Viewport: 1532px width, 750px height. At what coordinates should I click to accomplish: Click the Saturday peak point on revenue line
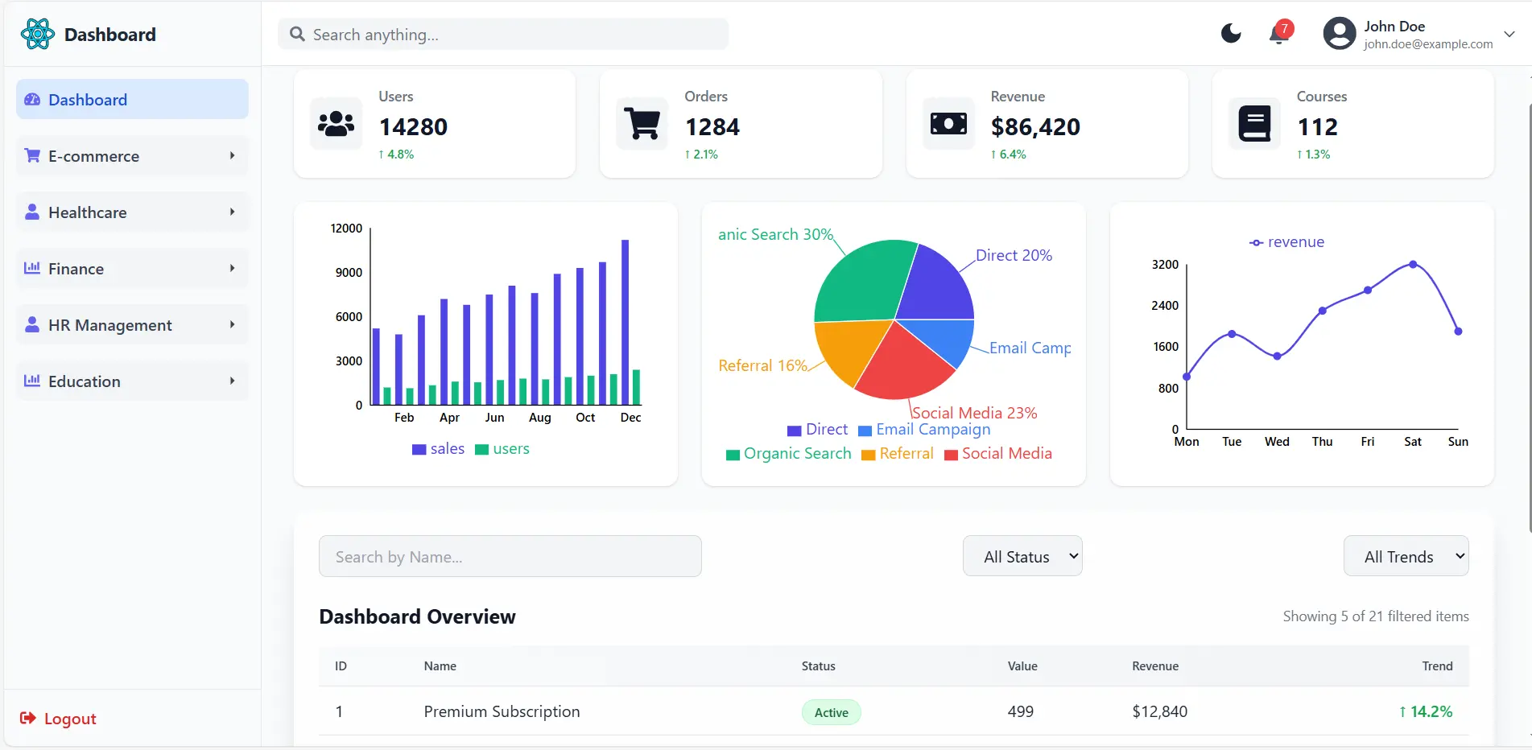point(1413,264)
